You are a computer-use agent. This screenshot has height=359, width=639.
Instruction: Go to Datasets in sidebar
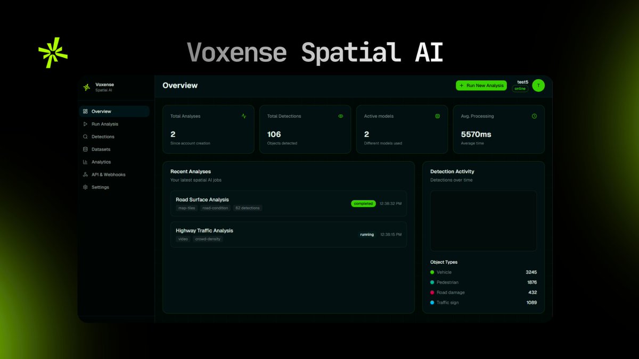coord(114,149)
